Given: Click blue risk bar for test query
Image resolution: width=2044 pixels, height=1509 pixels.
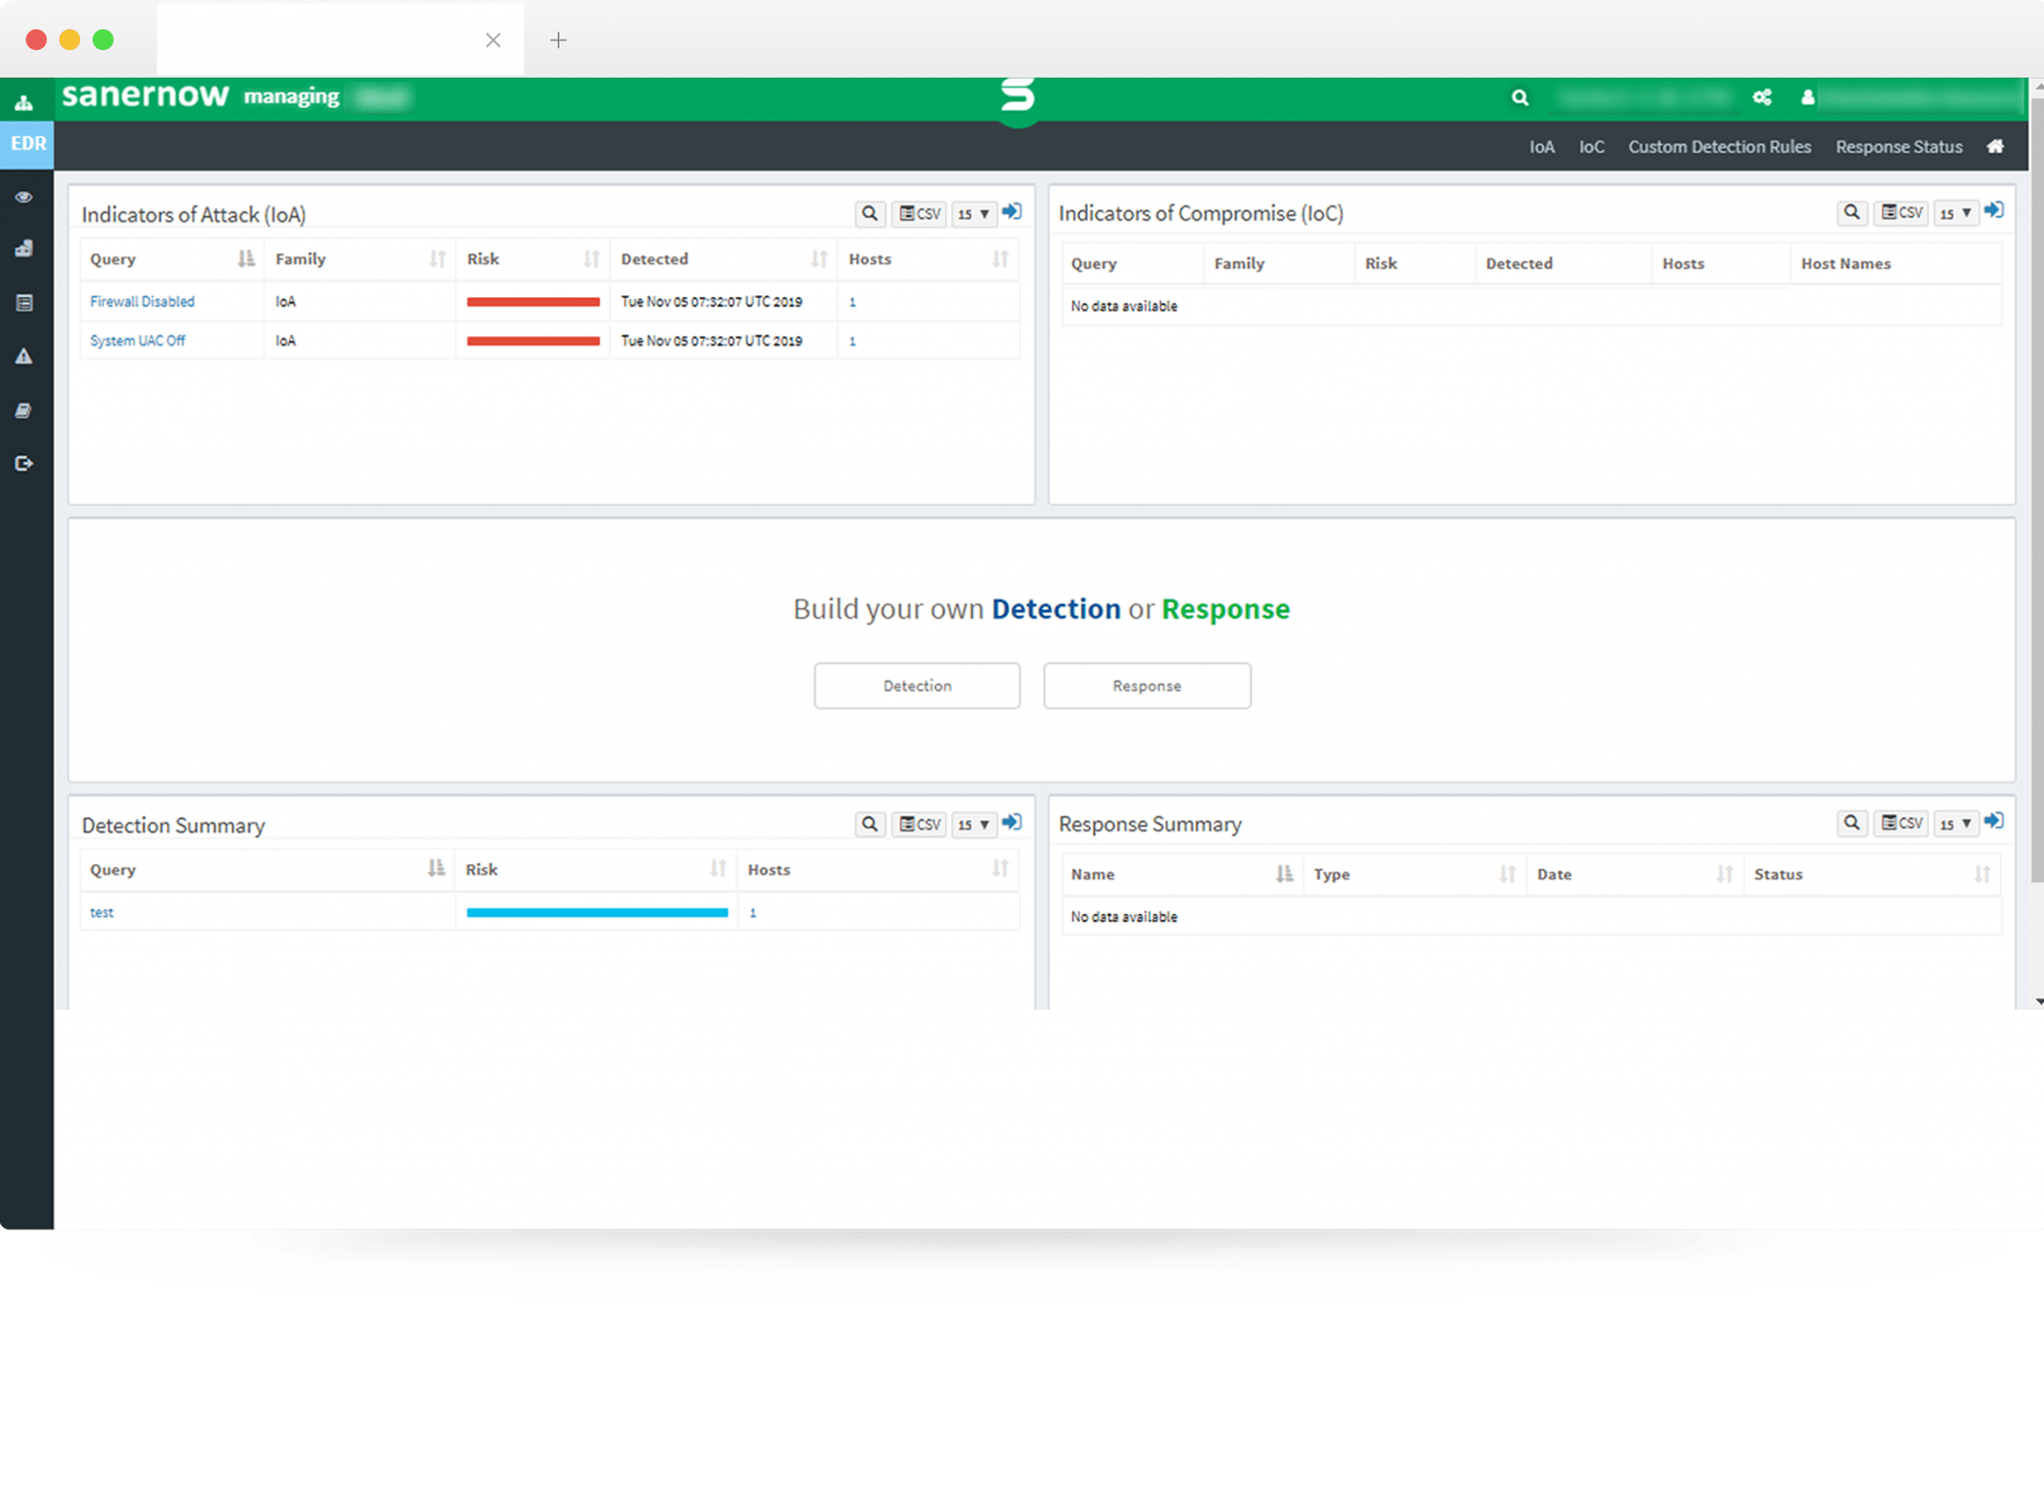Looking at the screenshot, I should click(597, 912).
